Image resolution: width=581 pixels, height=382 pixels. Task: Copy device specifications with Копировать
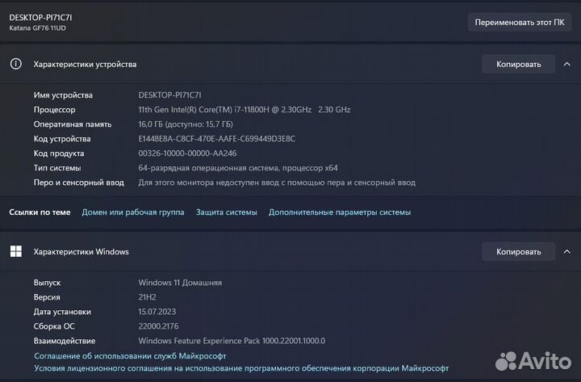click(x=518, y=64)
